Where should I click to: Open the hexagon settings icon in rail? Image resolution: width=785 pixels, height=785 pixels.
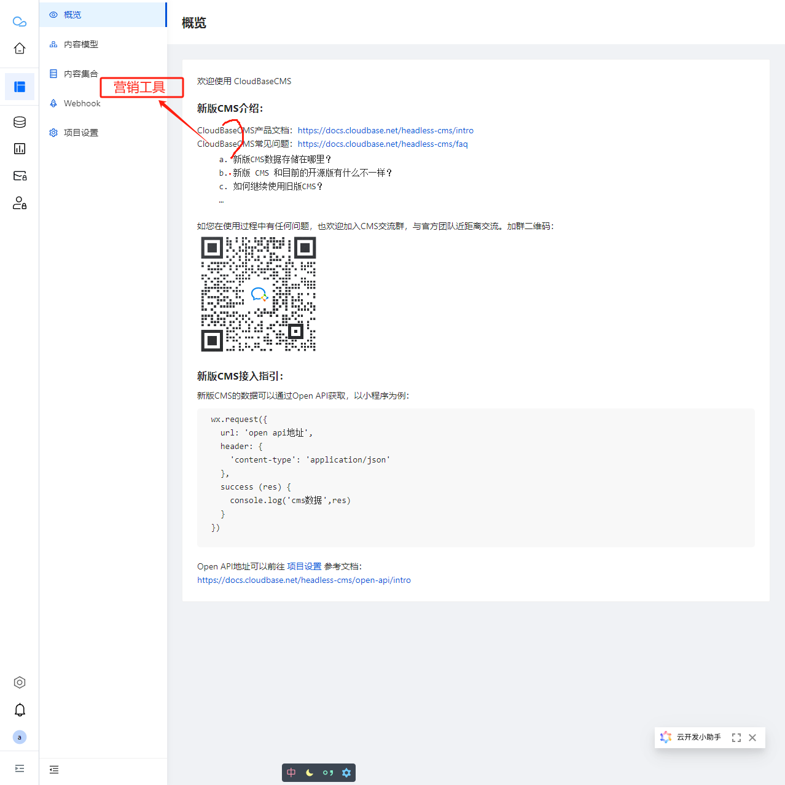coord(20,682)
